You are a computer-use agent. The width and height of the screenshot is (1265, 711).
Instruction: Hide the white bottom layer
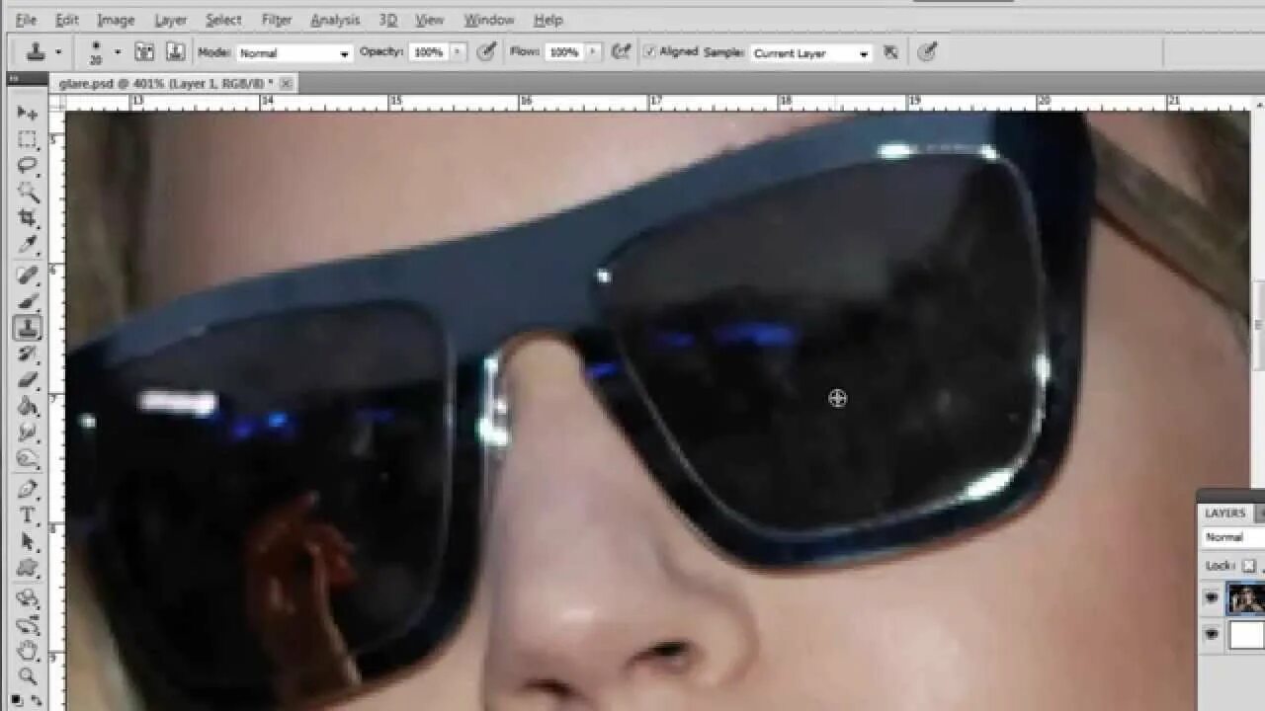[1211, 635]
